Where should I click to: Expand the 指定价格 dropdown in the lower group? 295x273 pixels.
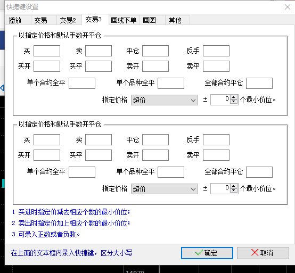[164, 189]
